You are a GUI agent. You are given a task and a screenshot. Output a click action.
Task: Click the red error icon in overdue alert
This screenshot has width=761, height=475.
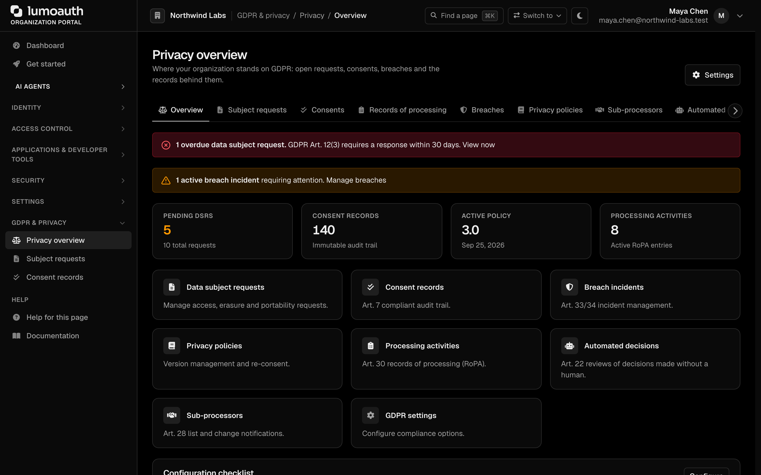click(x=166, y=145)
